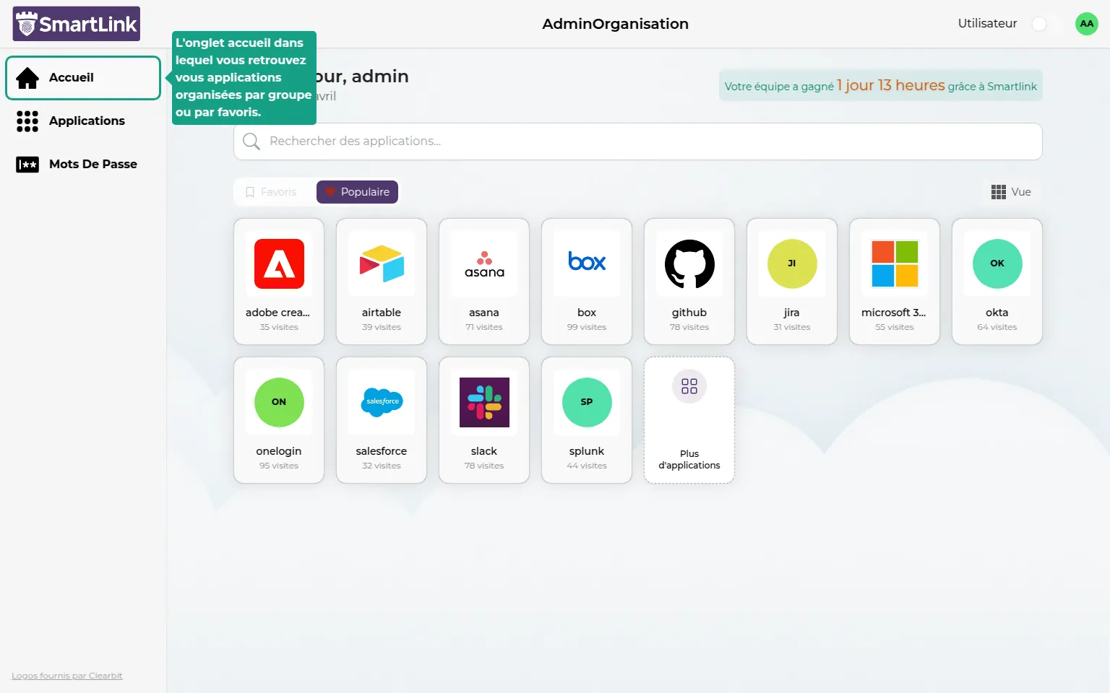
Task: Click the "71 visites" text under asana
Action: point(484,327)
